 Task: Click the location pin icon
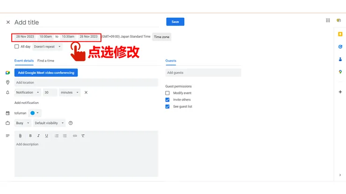click(x=8, y=83)
